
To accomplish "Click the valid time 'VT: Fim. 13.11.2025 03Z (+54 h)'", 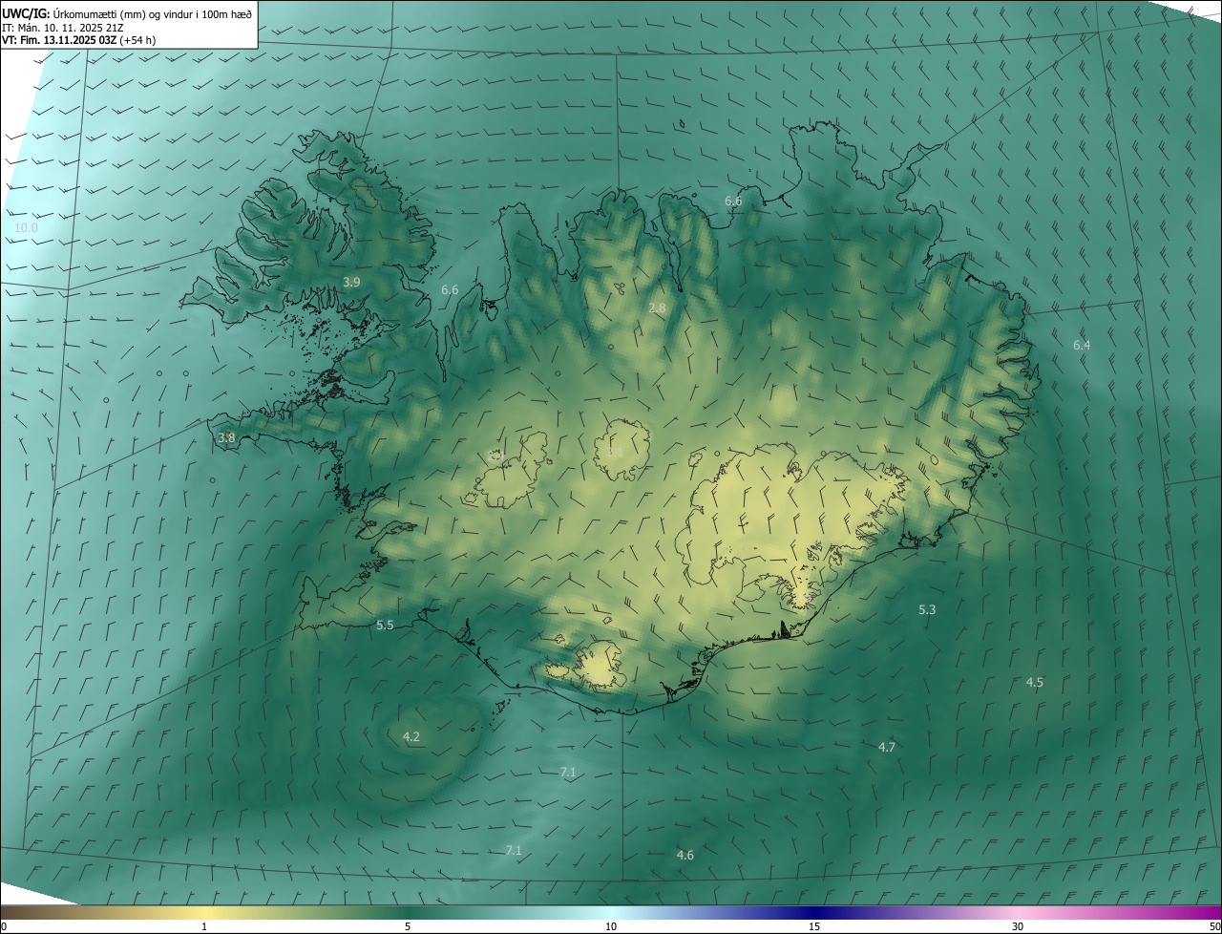I will coord(79,40).
